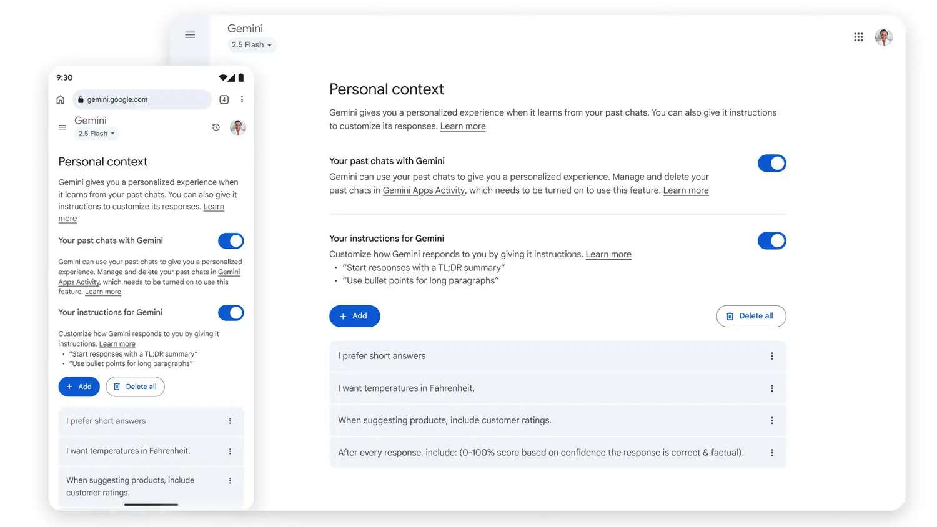Click the desktop profile avatar picture
Viewport: 937px width, 527px height.
[883, 37]
